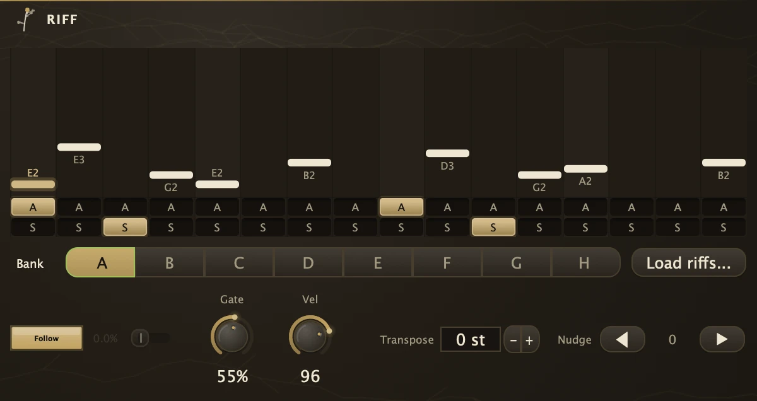Click the small slider beside 0.0%
Screen dimensions: 757x401
click(x=150, y=339)
